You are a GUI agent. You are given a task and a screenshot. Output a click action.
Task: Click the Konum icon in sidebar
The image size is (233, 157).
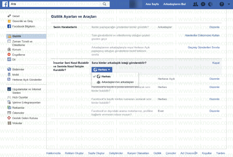tap(9, 49)
